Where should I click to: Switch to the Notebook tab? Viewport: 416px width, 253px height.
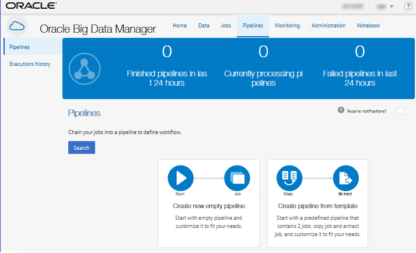369,26
